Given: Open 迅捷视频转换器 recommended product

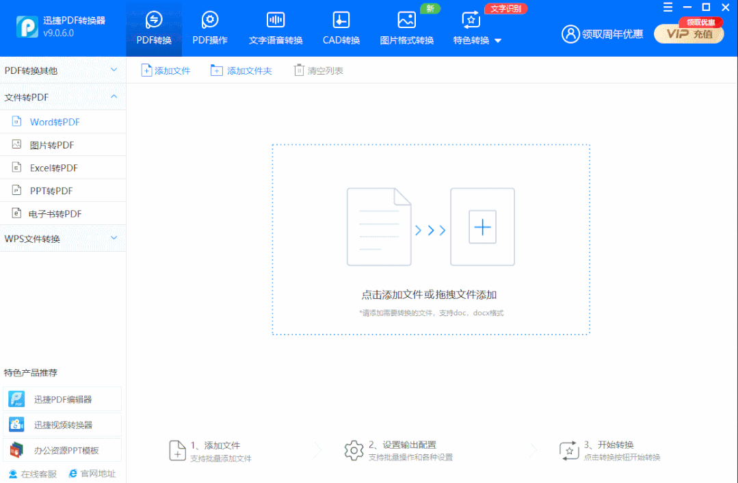Looking at the screenshot, I should click(x=62, y=425).
